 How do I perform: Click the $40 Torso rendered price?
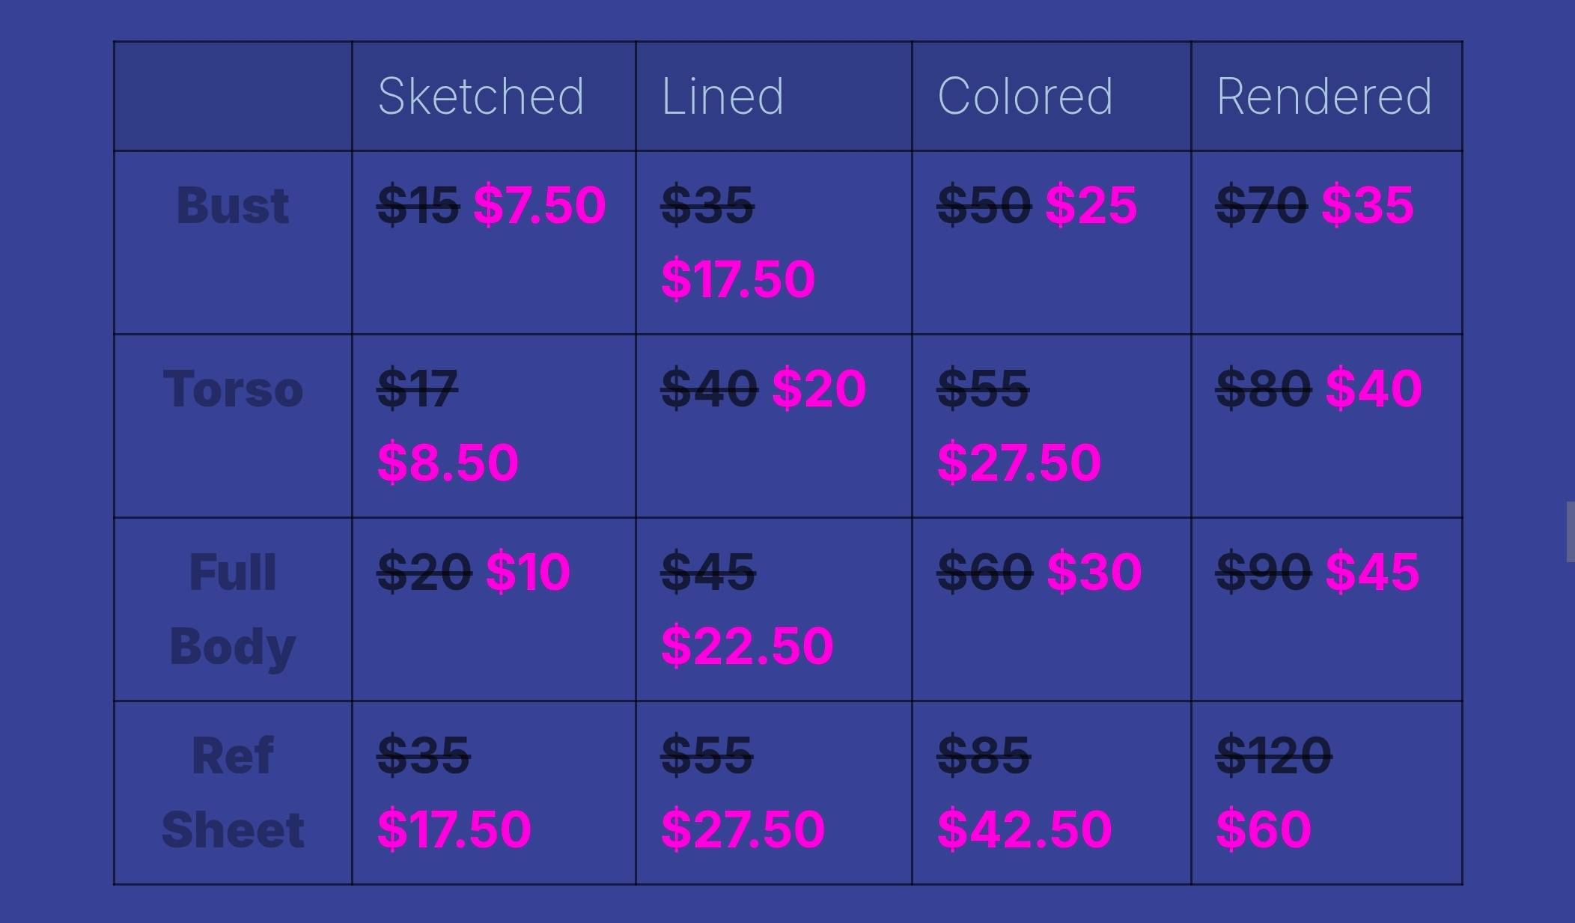coord(1374,388)
